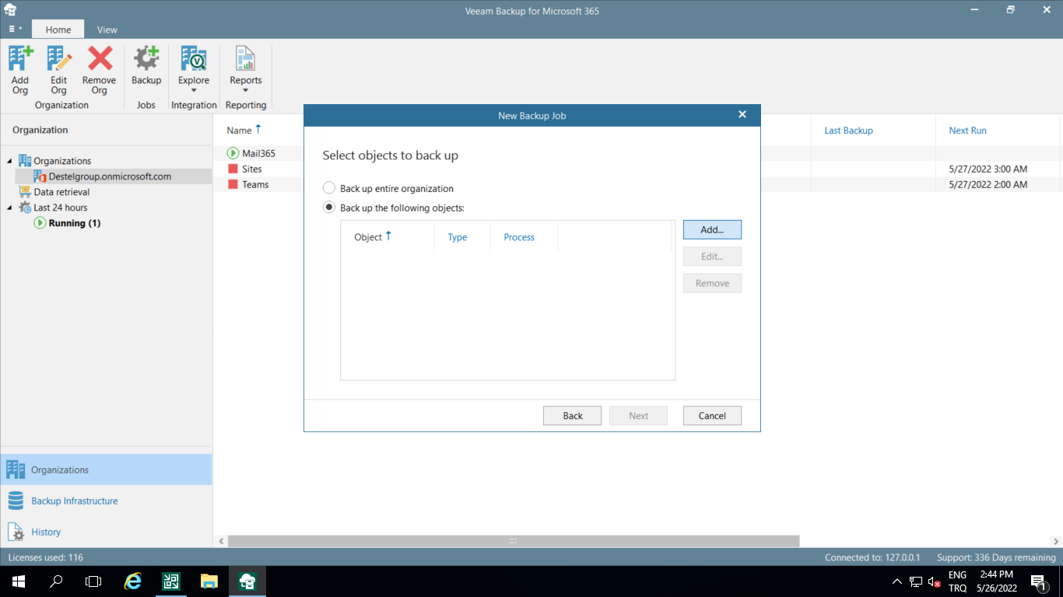Click the Add Org ribbon icon
This screenshot has height=597, width=1063.
coord(20,70)
